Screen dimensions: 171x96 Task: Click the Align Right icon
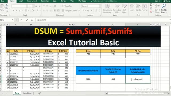point(50,11)
